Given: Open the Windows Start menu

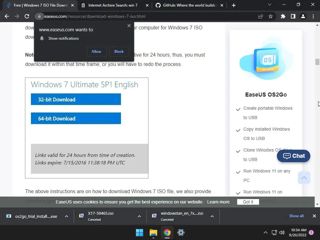Looking at the screenshot, I should coord(140,232).
